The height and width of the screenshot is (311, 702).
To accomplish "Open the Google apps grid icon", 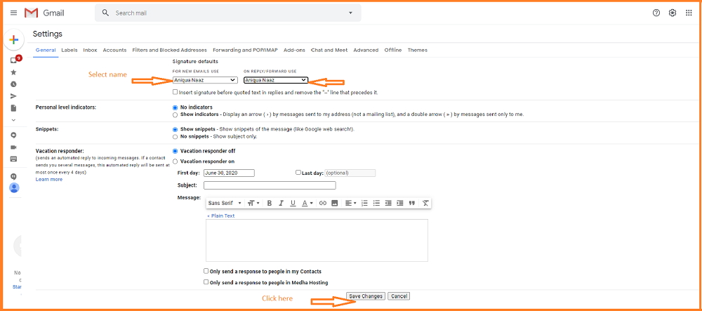I will (688, 13).
